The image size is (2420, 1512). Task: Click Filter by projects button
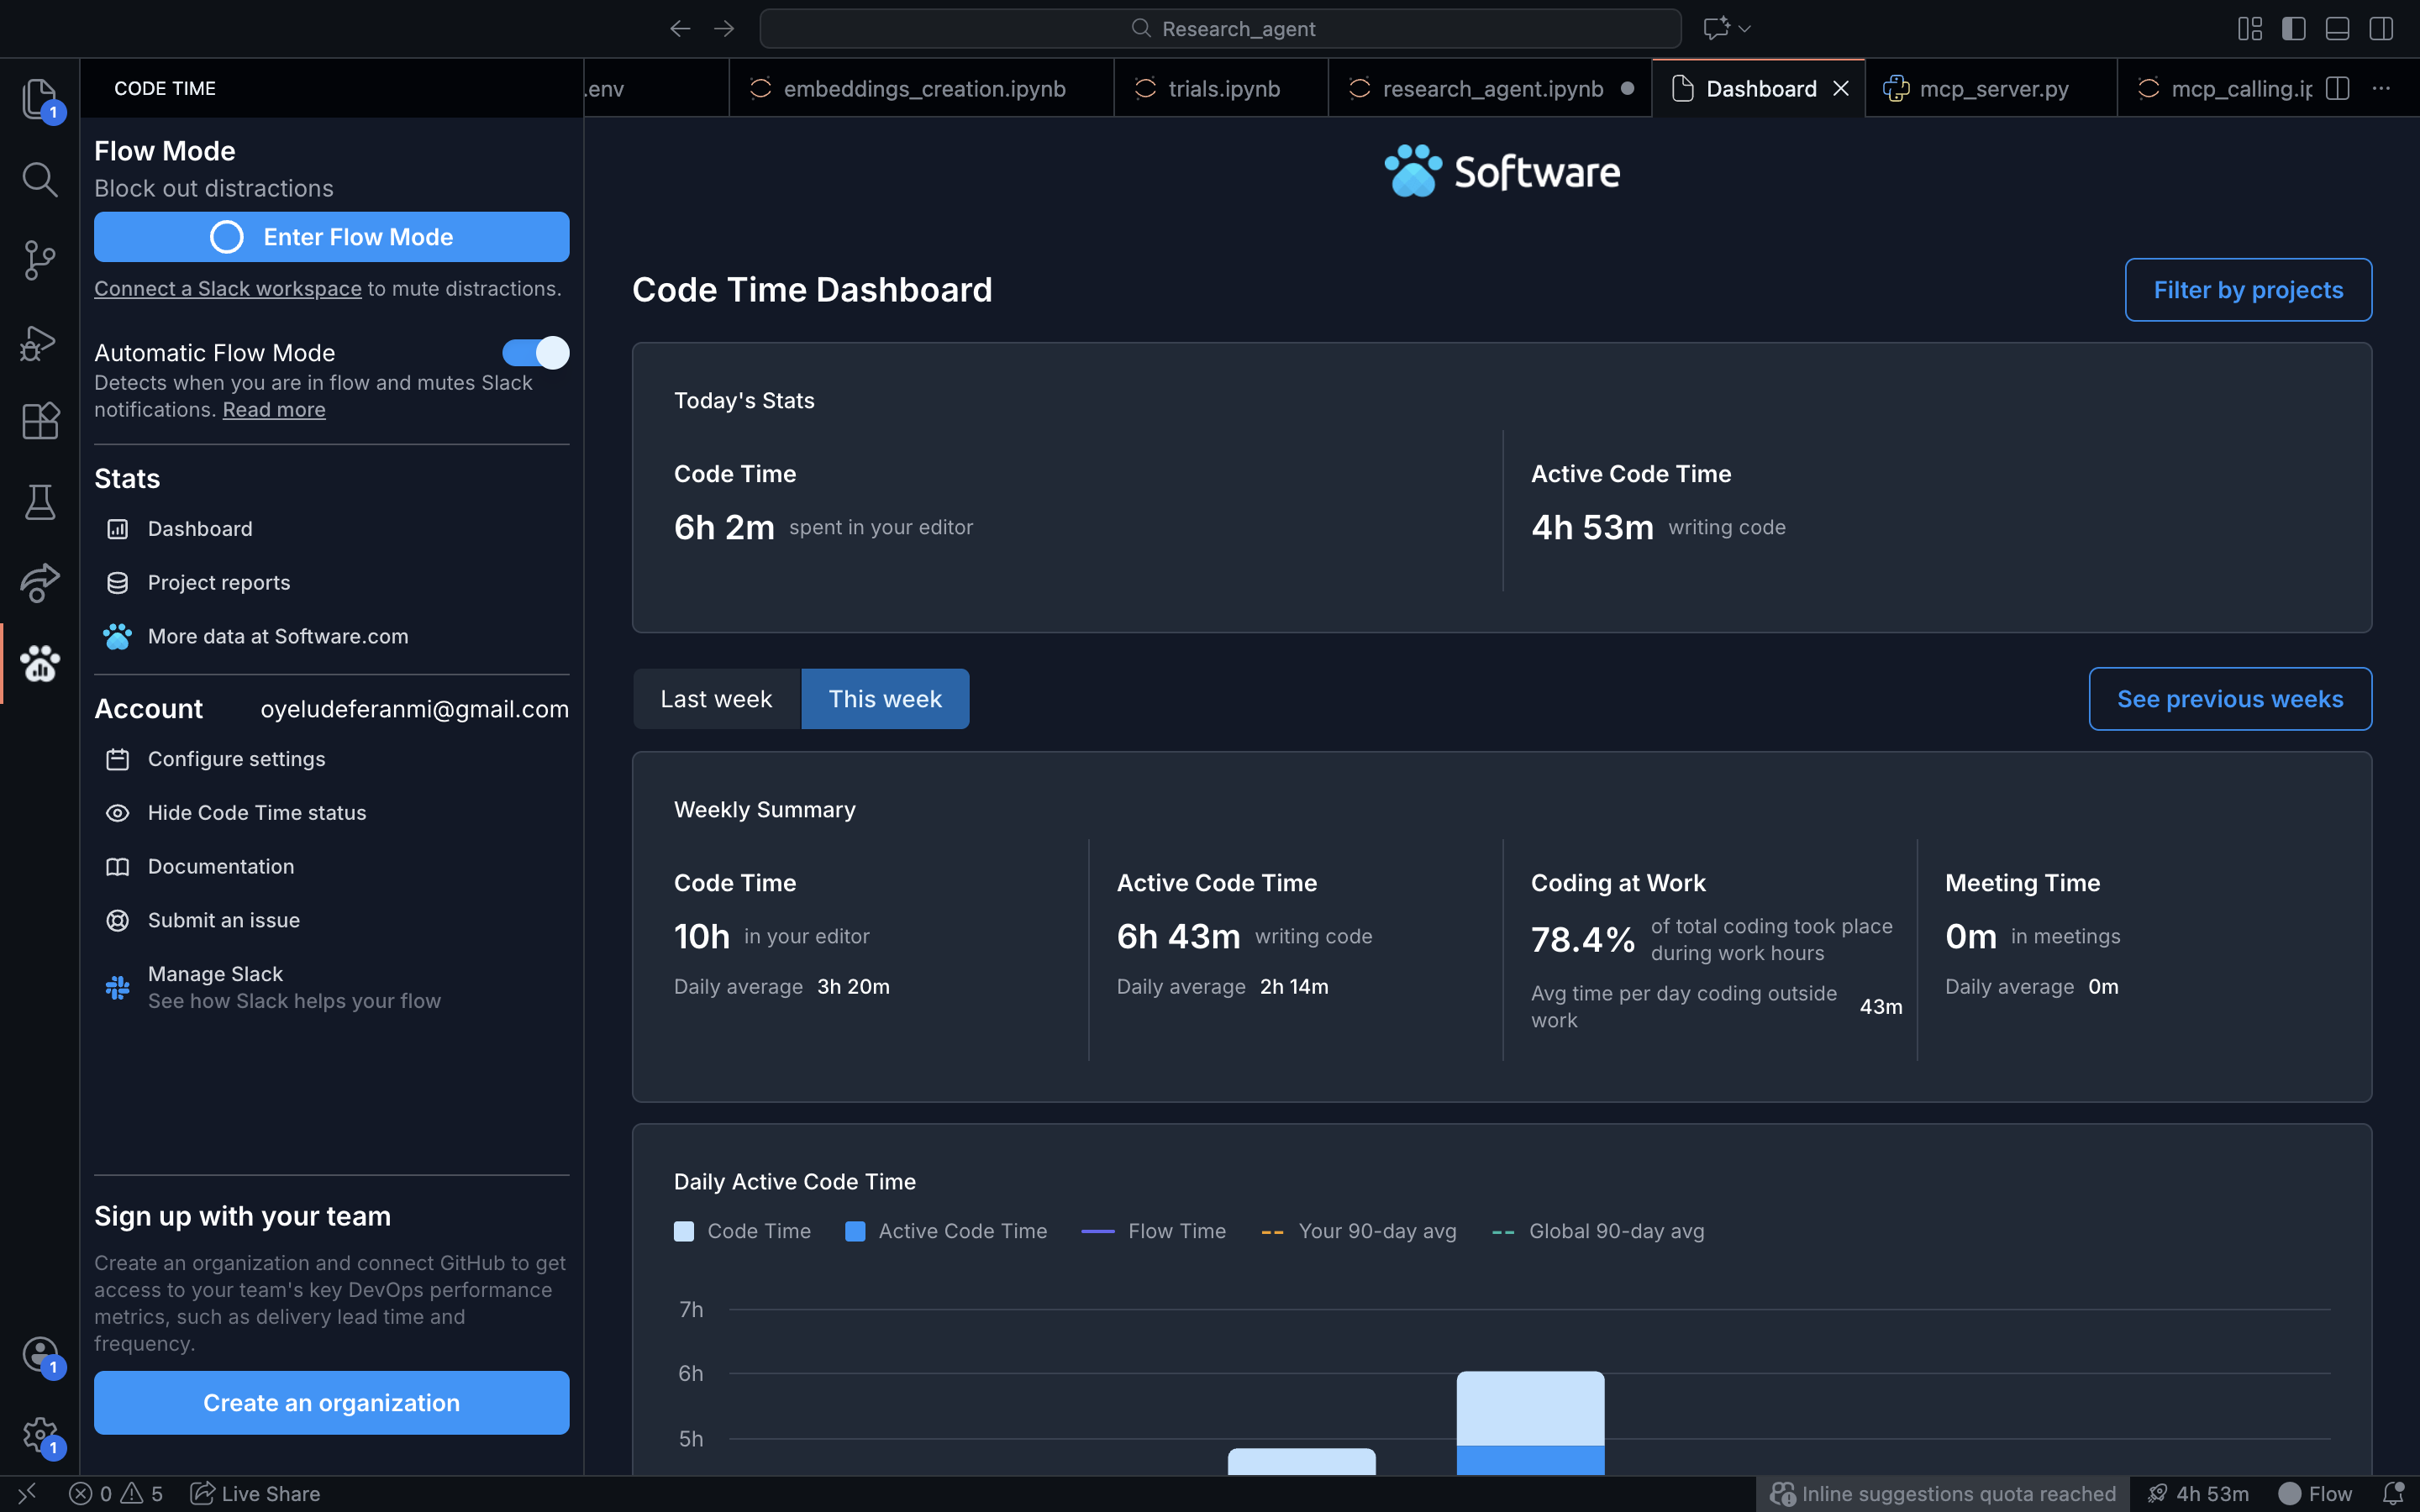[x=2248, y=290]
